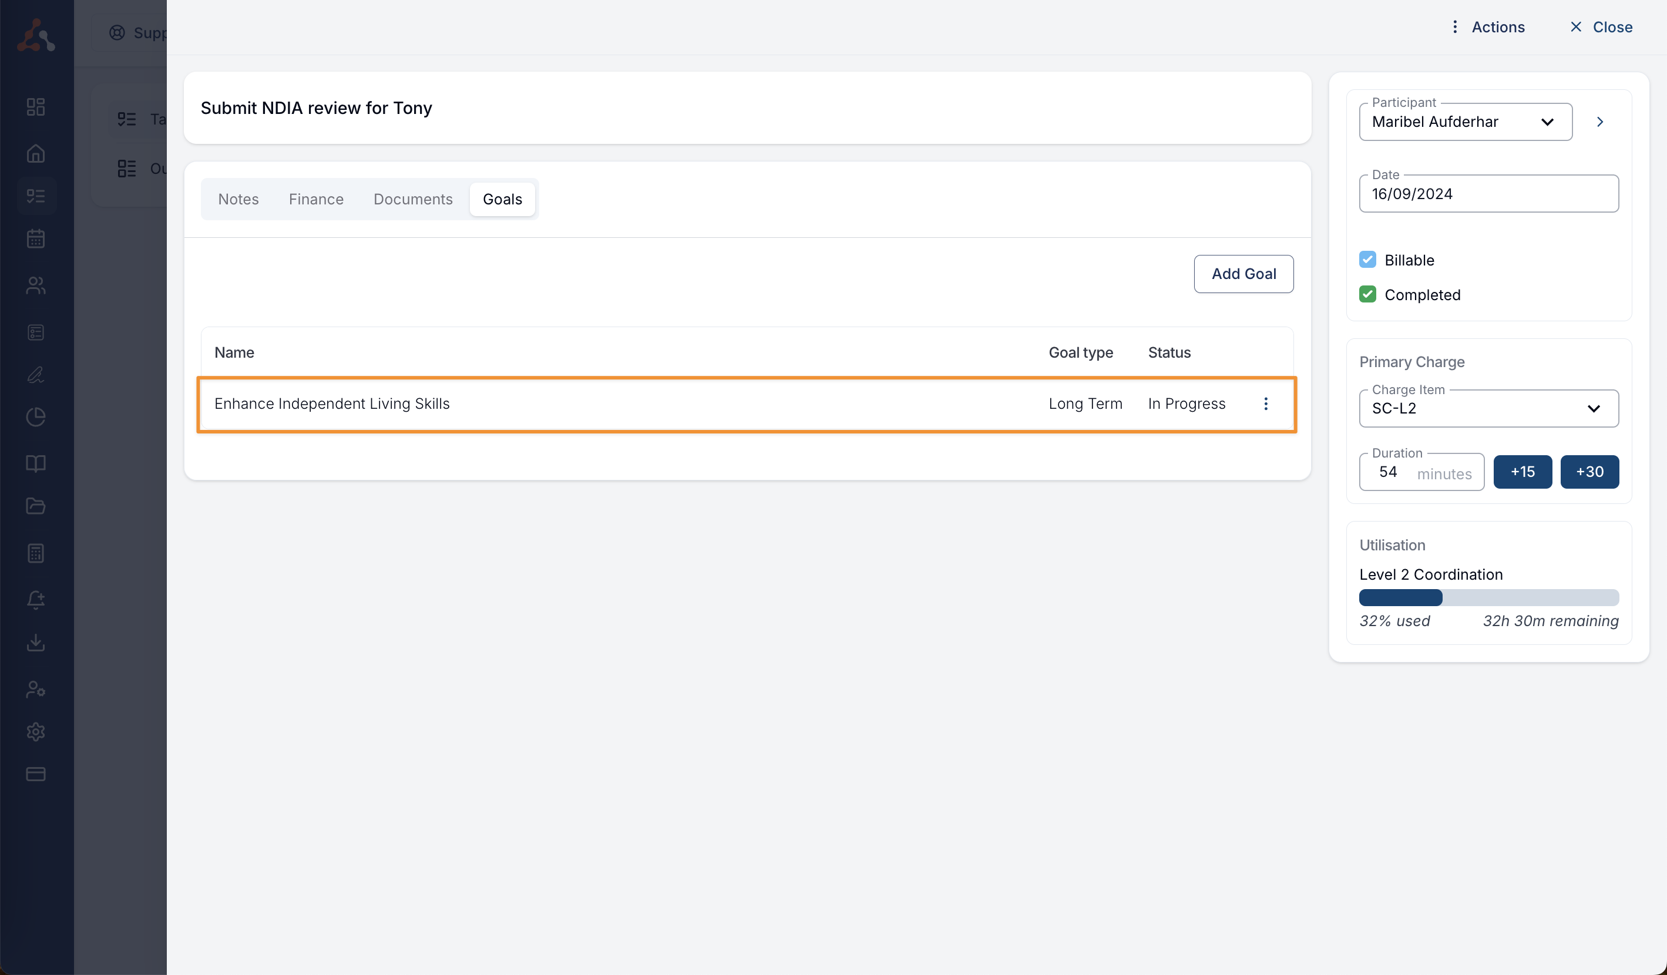Open the dashboard grid icon in sidebar
Viewport: 1667px width, 975px height.
click(36, 107)
